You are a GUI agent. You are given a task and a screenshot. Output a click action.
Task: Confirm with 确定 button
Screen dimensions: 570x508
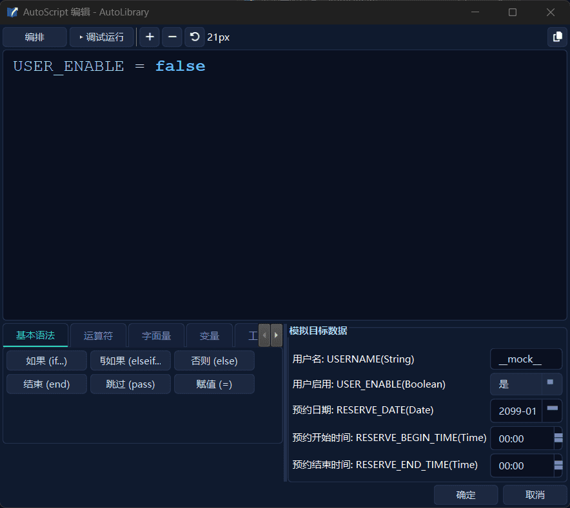point(466,494)
